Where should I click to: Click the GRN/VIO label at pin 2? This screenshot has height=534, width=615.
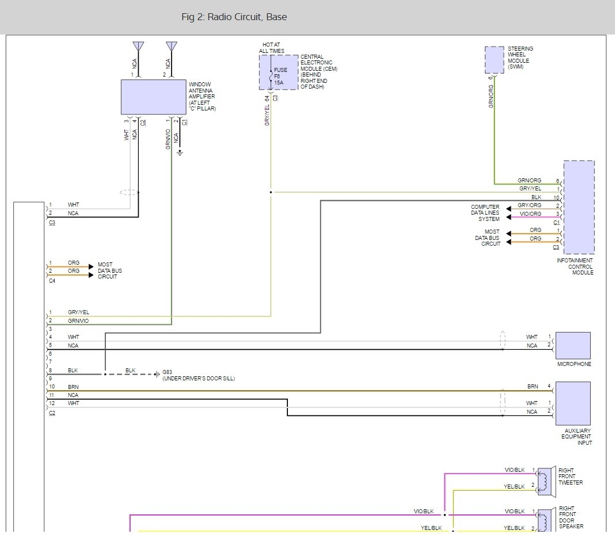[x=78, y=321]
